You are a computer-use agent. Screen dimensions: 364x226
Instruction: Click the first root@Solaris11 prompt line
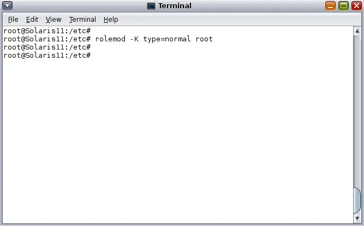[47, 31]
